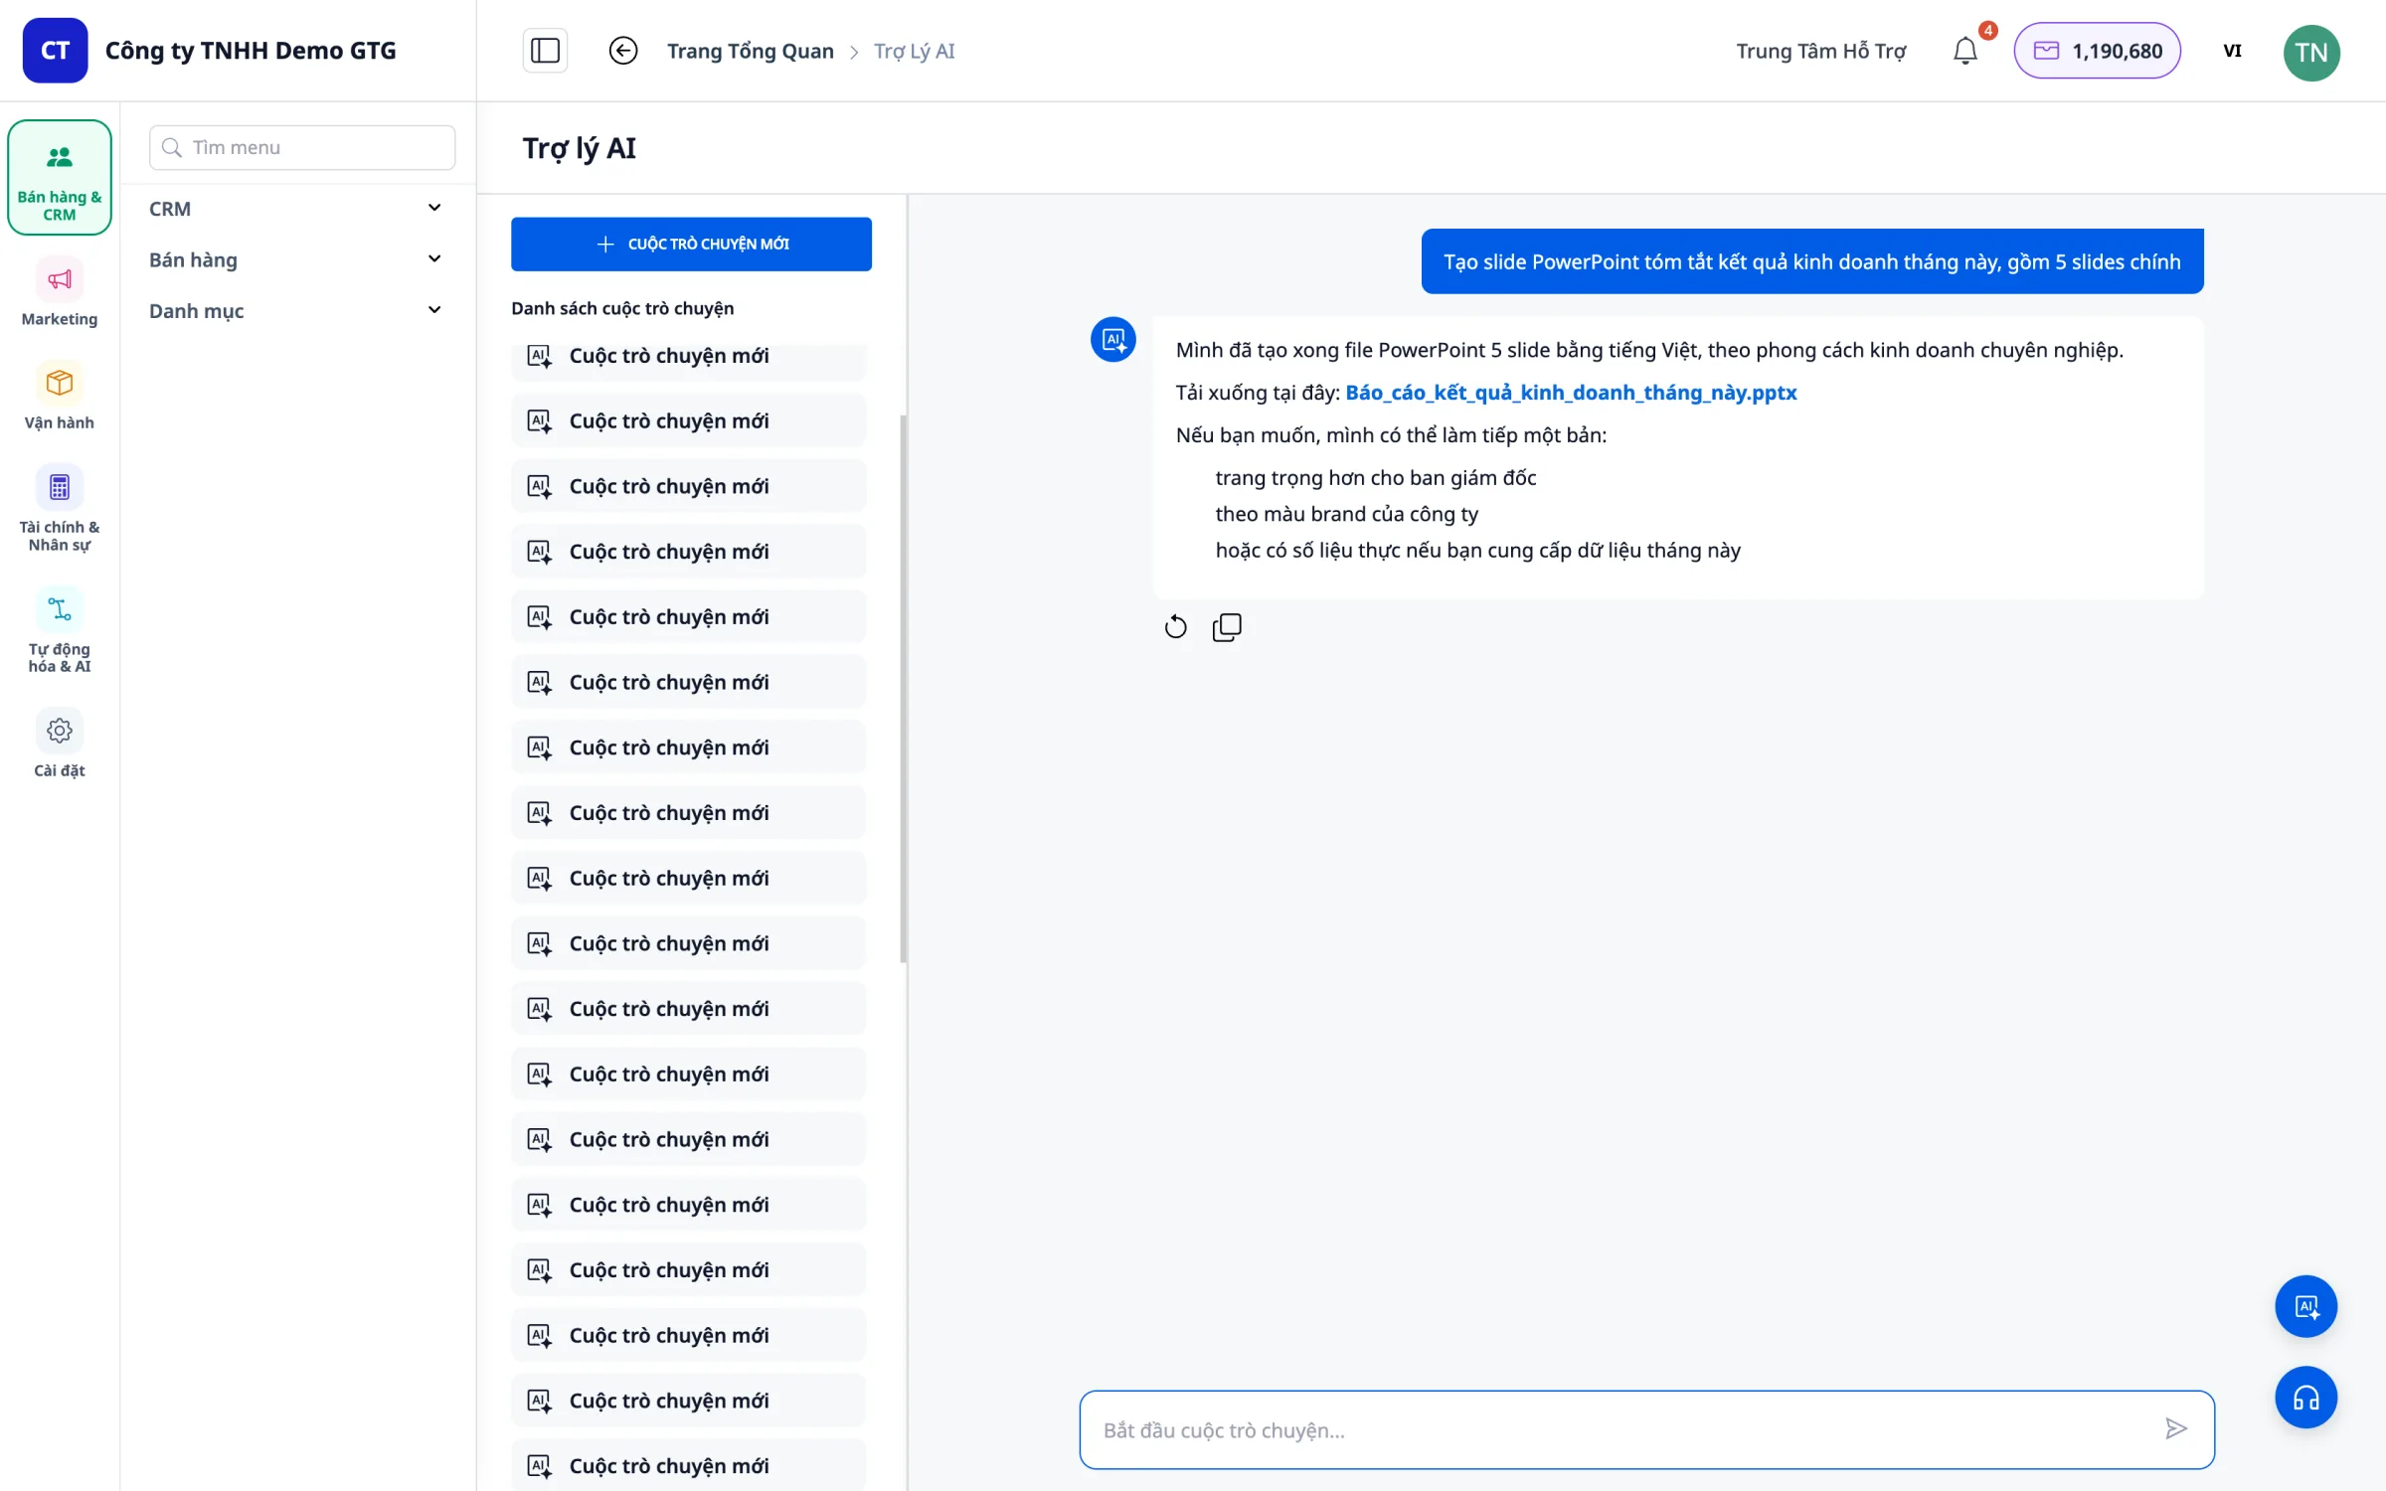
Task: Open the Cài đặt settings module
Action: coord(60,744)
